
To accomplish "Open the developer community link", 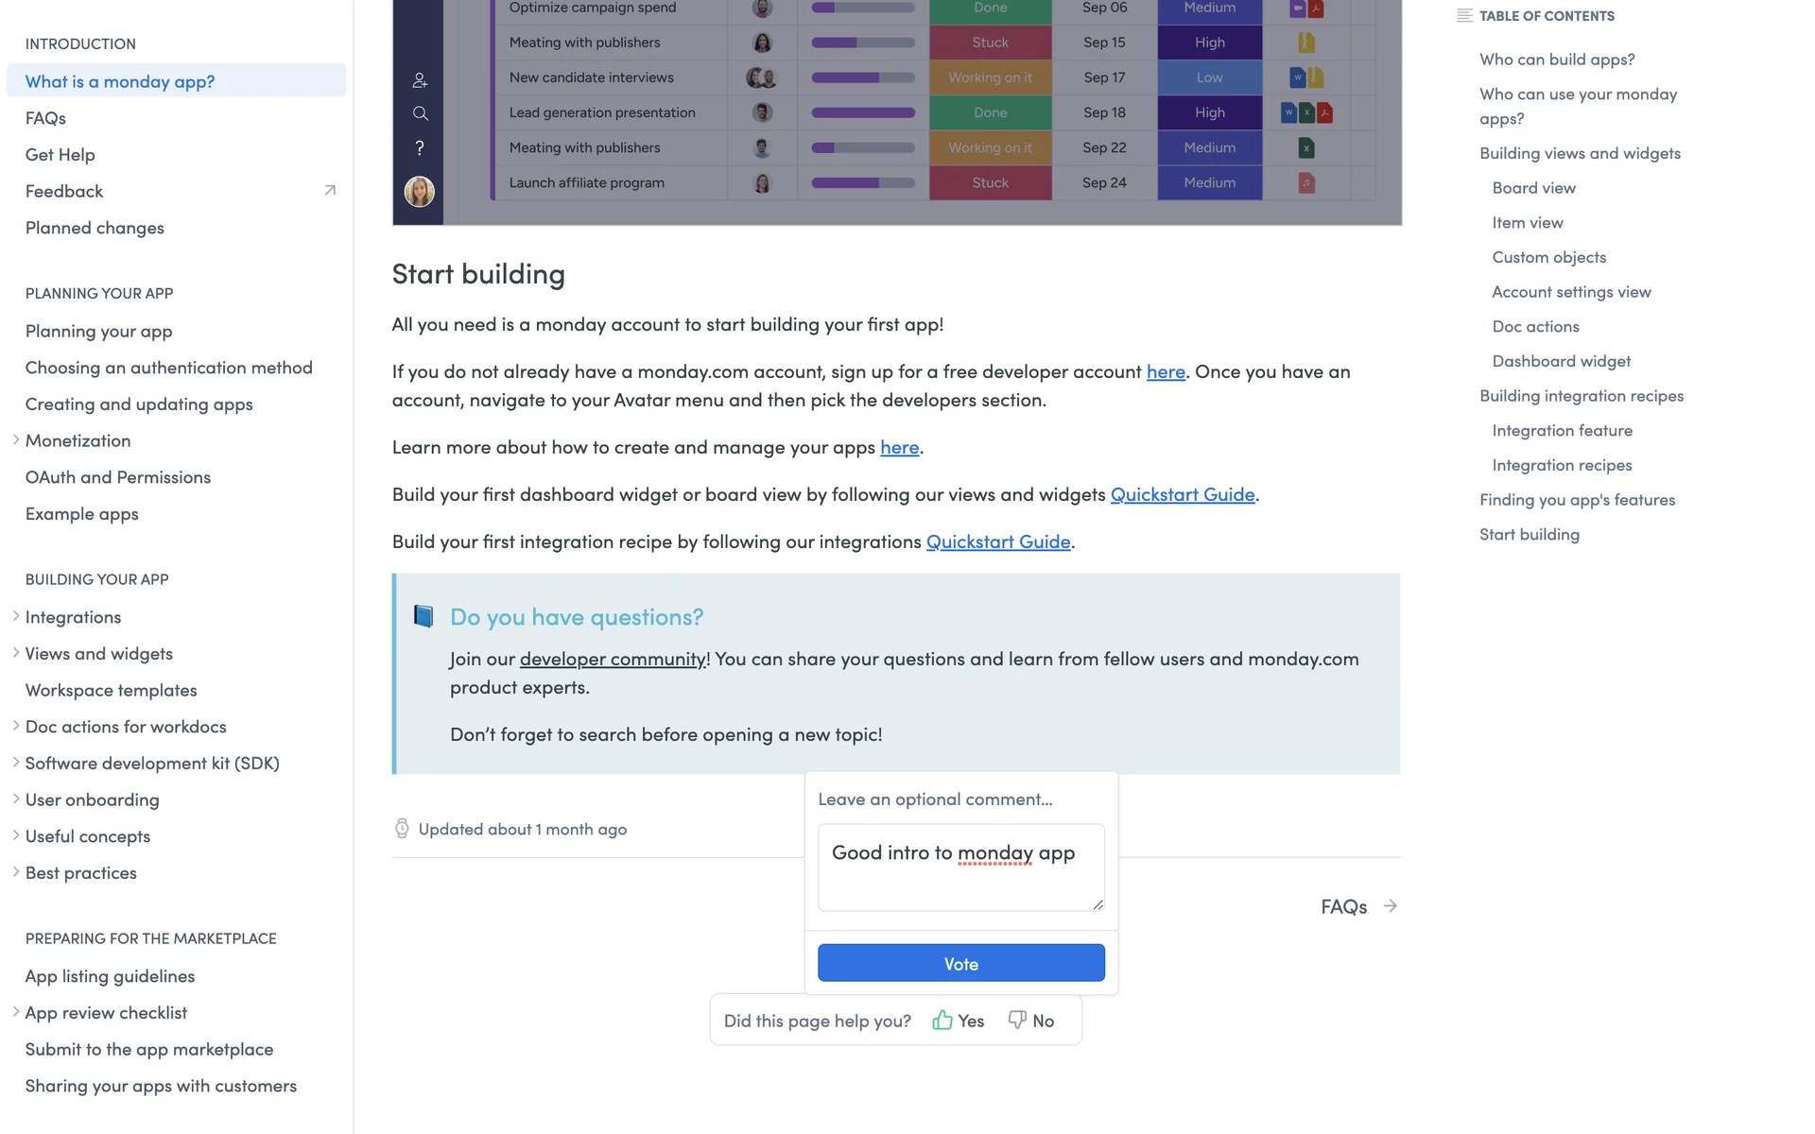I will tap(613, 659).
